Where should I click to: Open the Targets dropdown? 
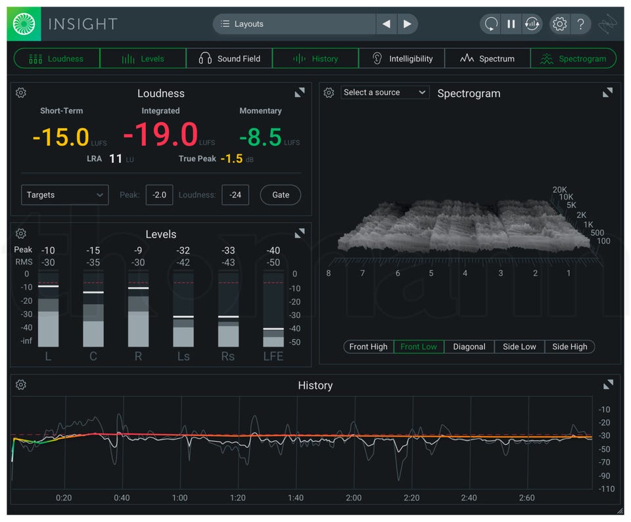coord(64,195)
